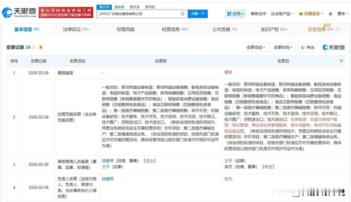Switch to the 查老板 tab

120,7
